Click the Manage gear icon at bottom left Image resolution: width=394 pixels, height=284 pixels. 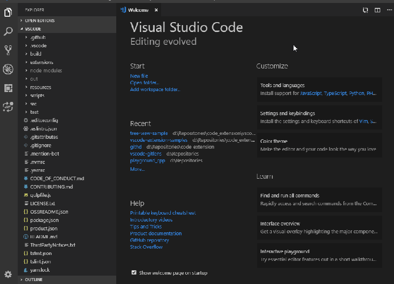(x=7, y=274)
